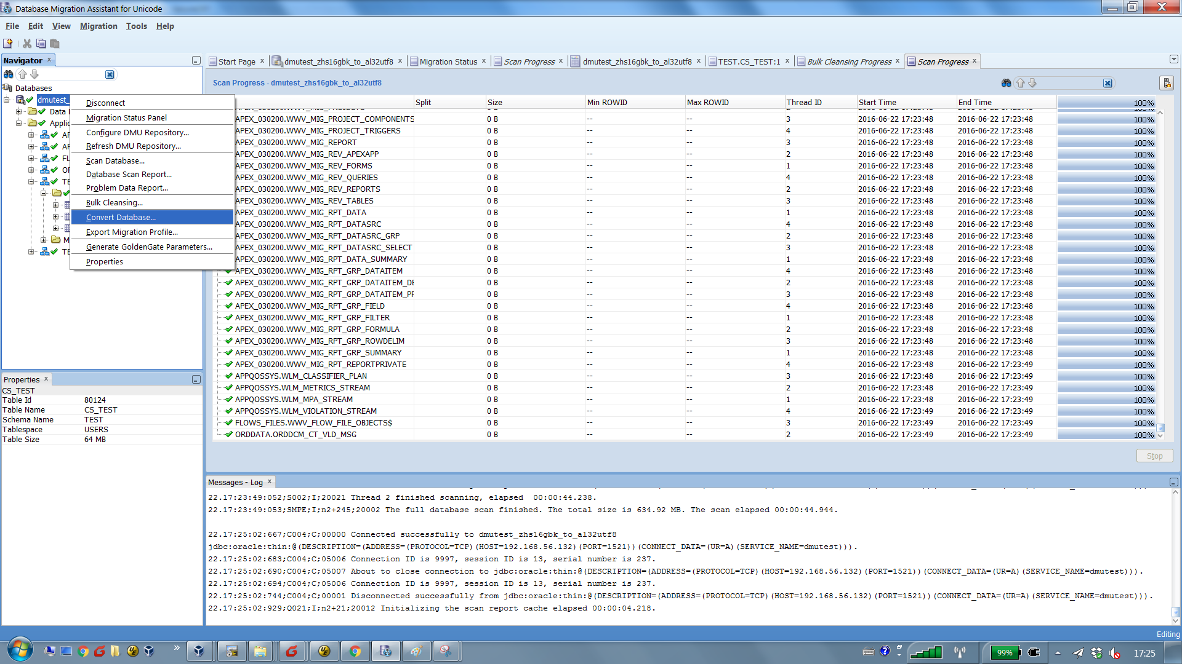The width and height of the screenshot is (1182, 664).
Task: Open the Migration menu
Action: (x=98, y=26)
